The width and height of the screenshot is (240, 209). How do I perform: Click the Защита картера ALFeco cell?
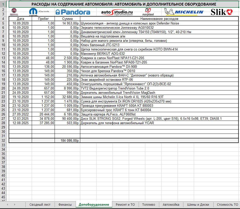159,114
